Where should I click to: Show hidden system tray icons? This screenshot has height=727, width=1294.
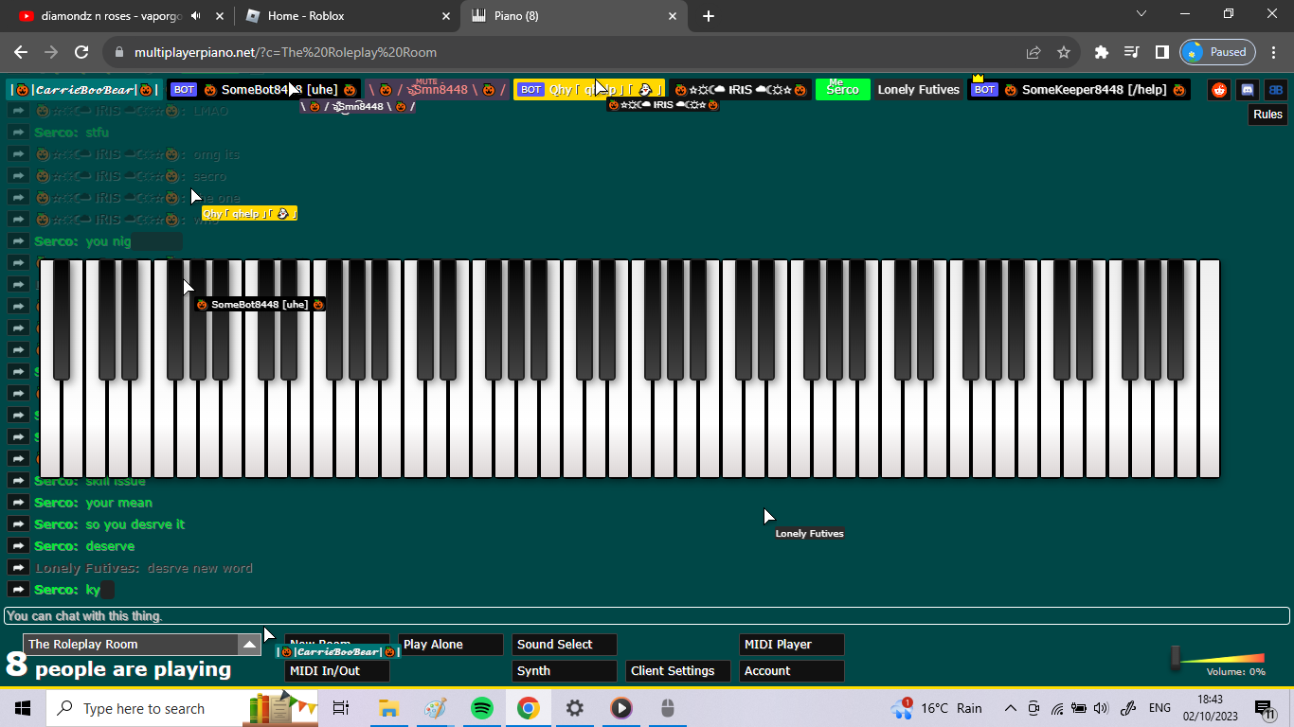coord(1011,708)
